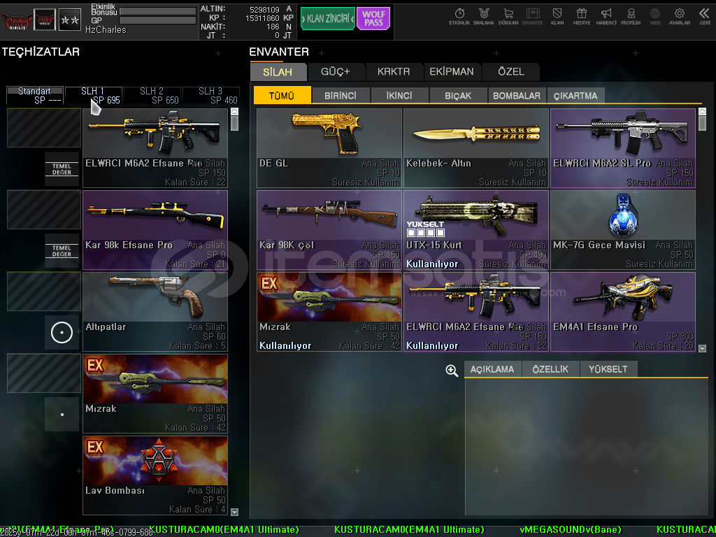The height and width of the screenshot is (537, 716).
Task: Select equipped Mızrak in the TEÇHİZATLAR list
Action: point(155,394)
